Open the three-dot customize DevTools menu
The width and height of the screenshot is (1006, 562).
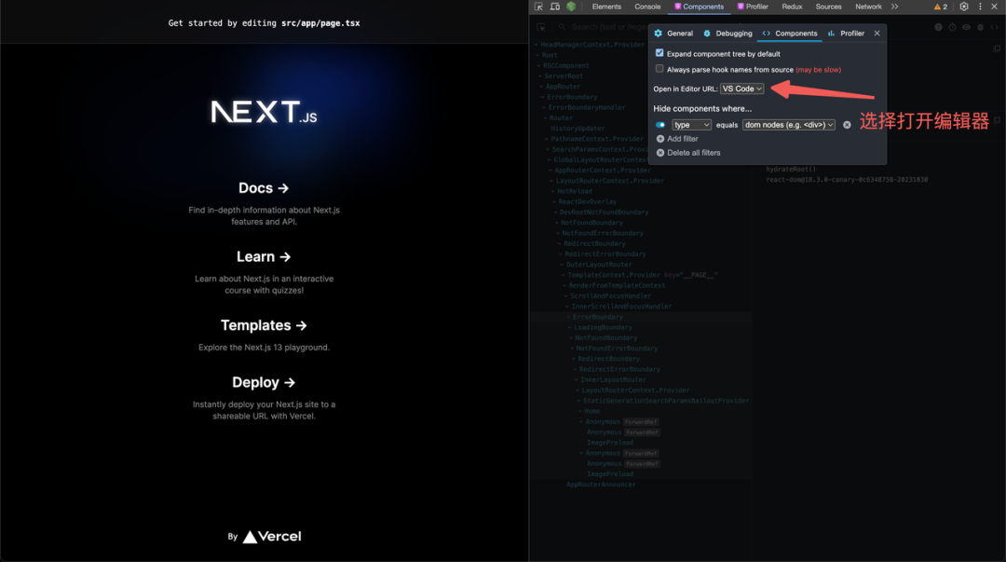[980, 7]
